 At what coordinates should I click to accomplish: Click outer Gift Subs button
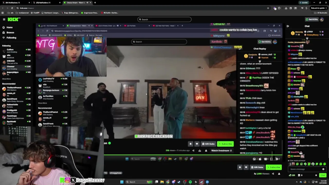257,167
